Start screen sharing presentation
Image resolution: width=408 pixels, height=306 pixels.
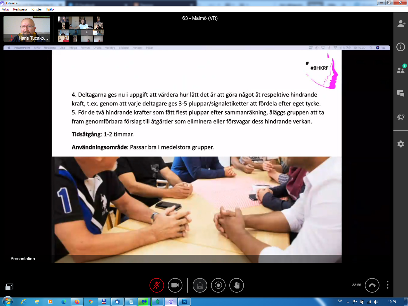(x=200, y=285)
